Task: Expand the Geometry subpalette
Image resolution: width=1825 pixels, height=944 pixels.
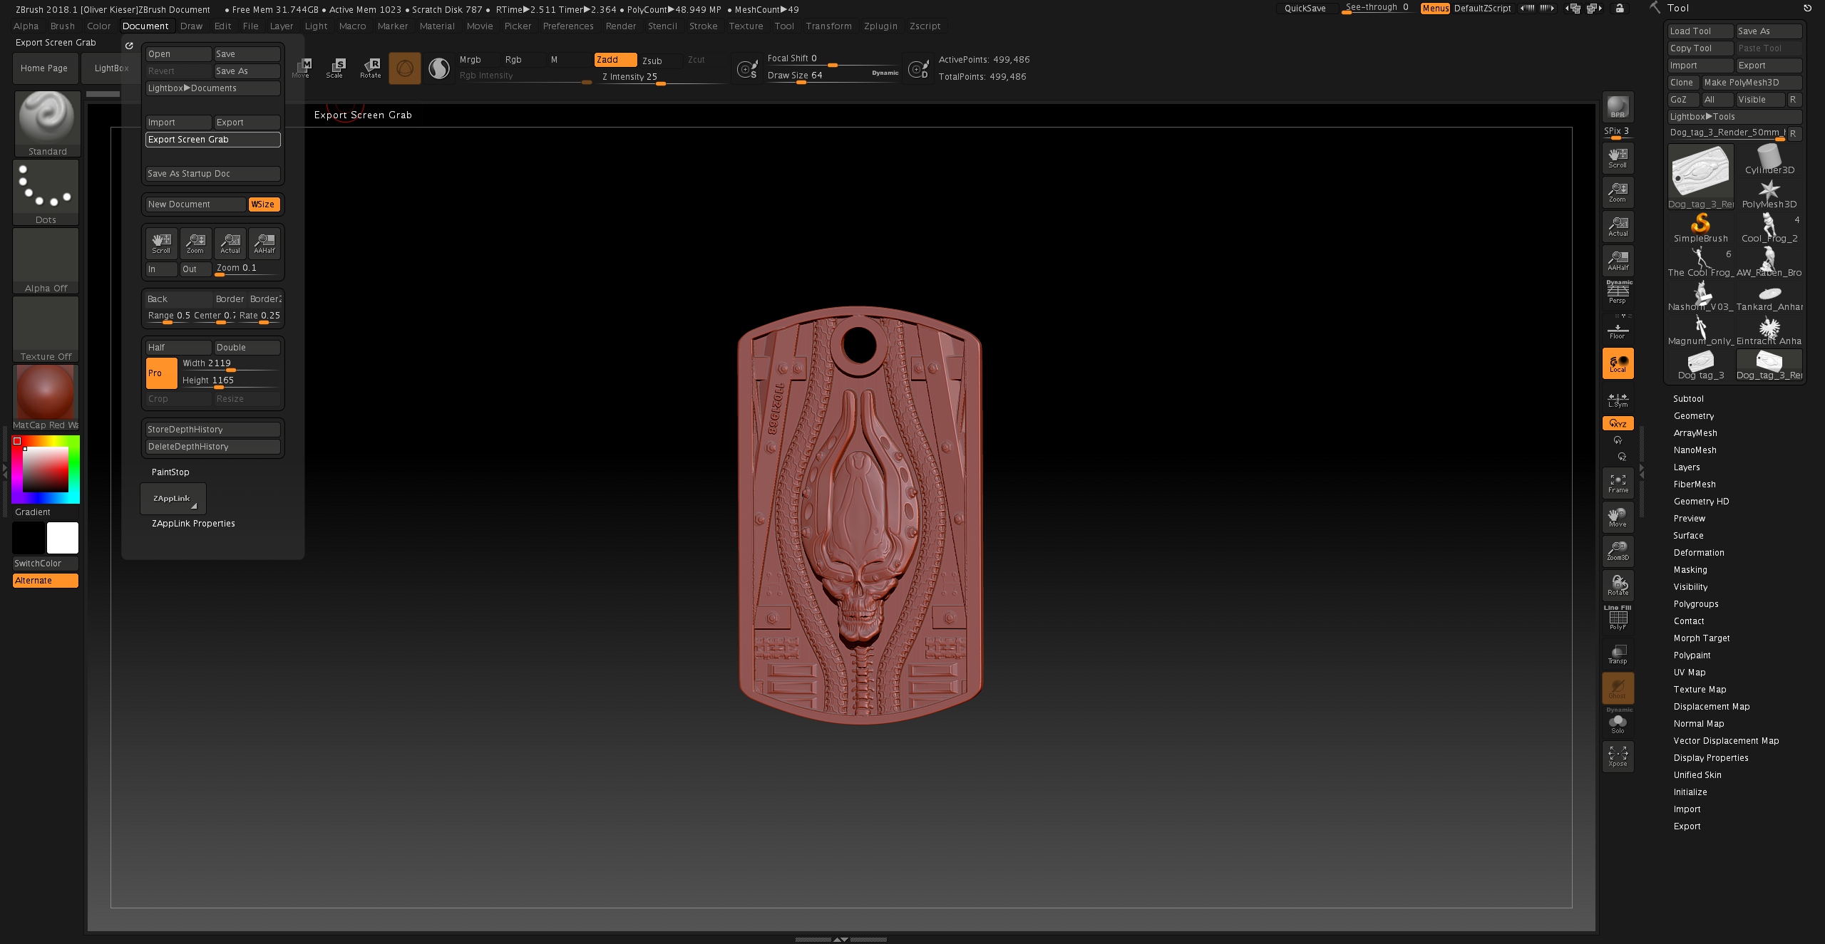Action: (x=1694, y=416)
